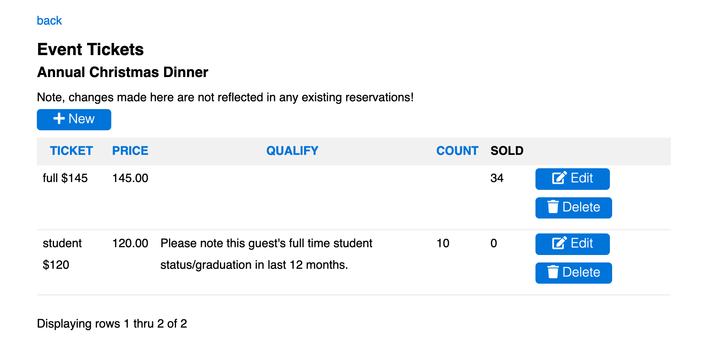Viewport: 710px width, 341px height.
Task: Delete the student $120 ticket
Action: click(x=574, y=273)
